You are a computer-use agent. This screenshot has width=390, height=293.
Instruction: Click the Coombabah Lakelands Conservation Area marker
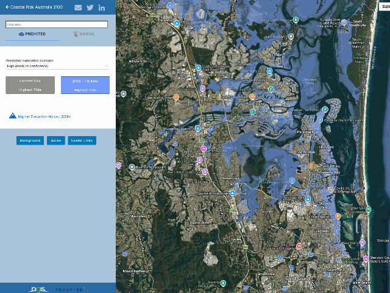point(292,181)
